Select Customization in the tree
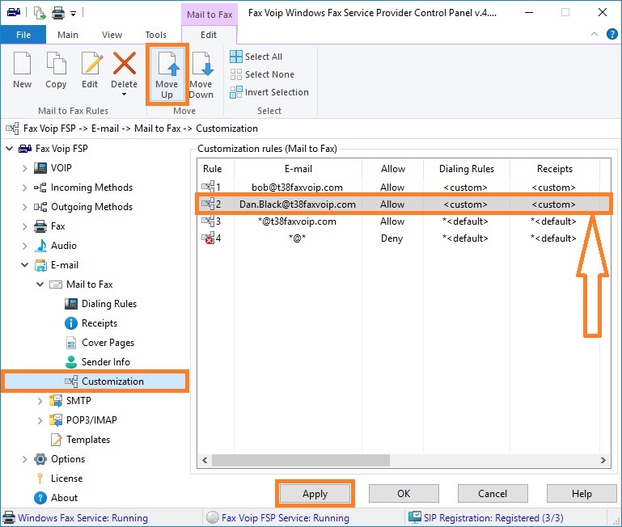The image size is (622, 527). click(112, 382)
